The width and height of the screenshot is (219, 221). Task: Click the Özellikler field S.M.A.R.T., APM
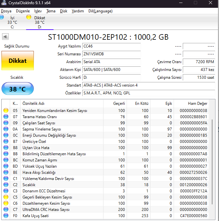tap(149, 93)
